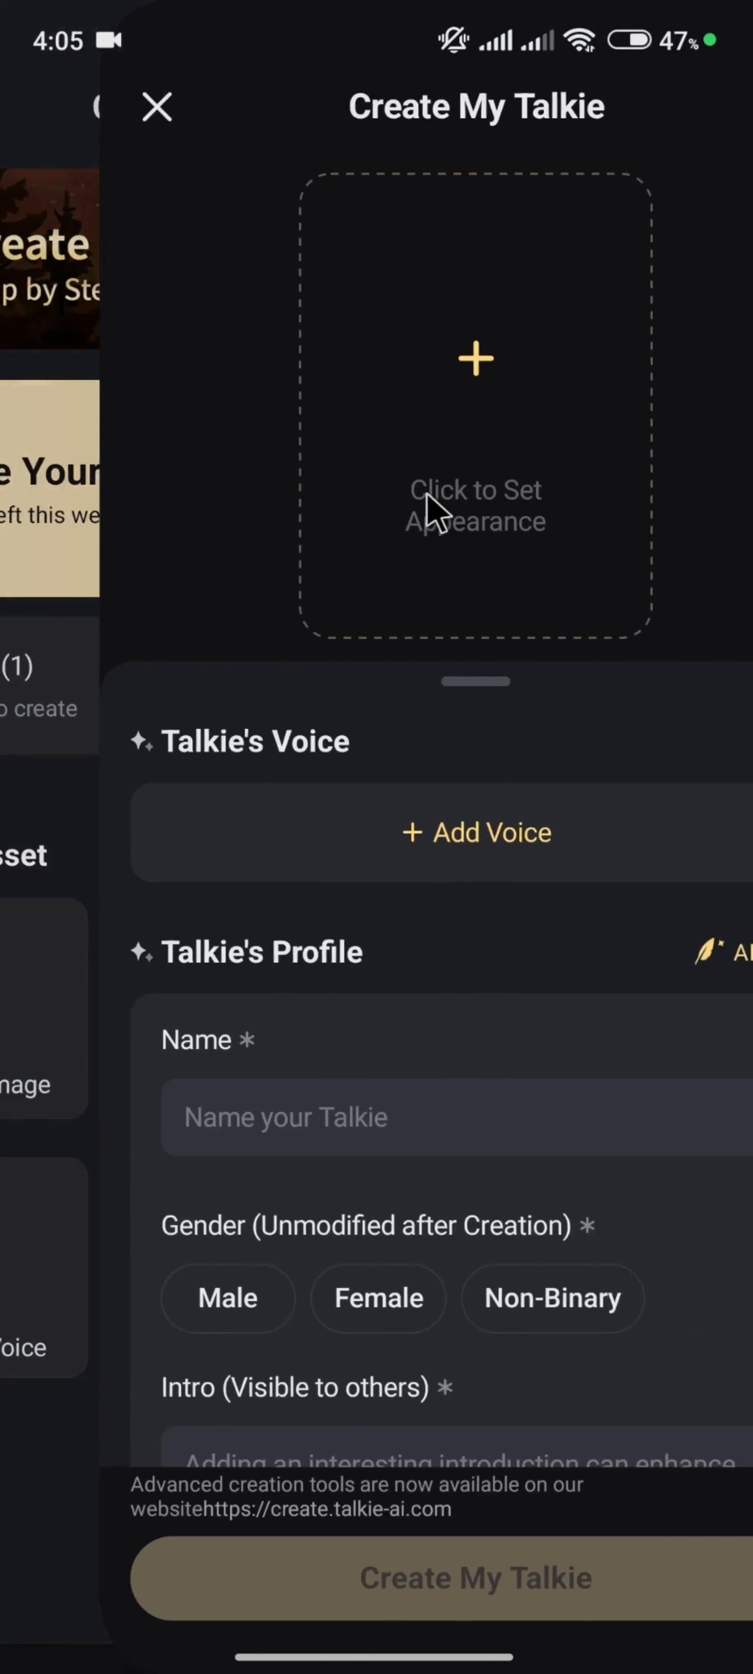This screenshot has height=1674, width=753.
Task: Click the sparkle icon beside Talkie's Voice
Action: (142, 741)
